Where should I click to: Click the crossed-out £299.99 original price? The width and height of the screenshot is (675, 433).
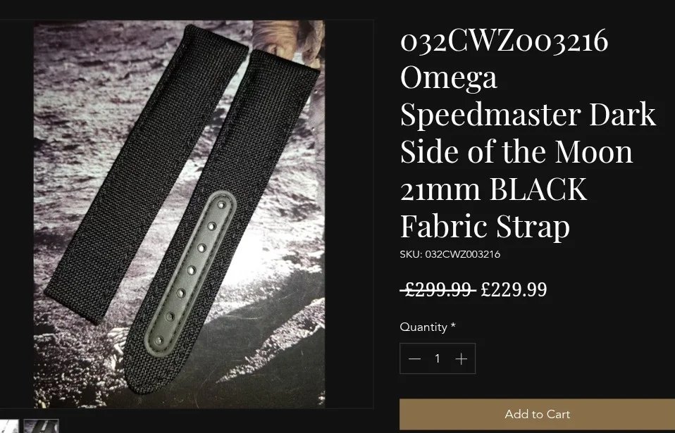coord(438,289)
